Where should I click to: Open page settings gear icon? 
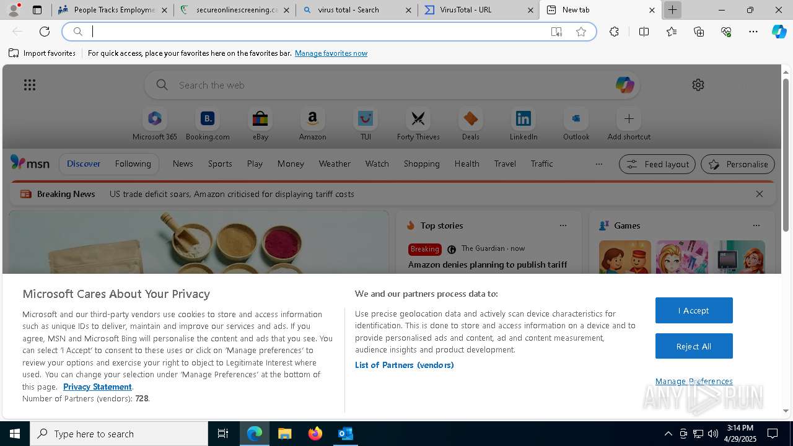(698, 85)
